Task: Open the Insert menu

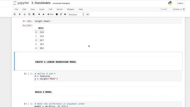Action: (x=42, y=9)
